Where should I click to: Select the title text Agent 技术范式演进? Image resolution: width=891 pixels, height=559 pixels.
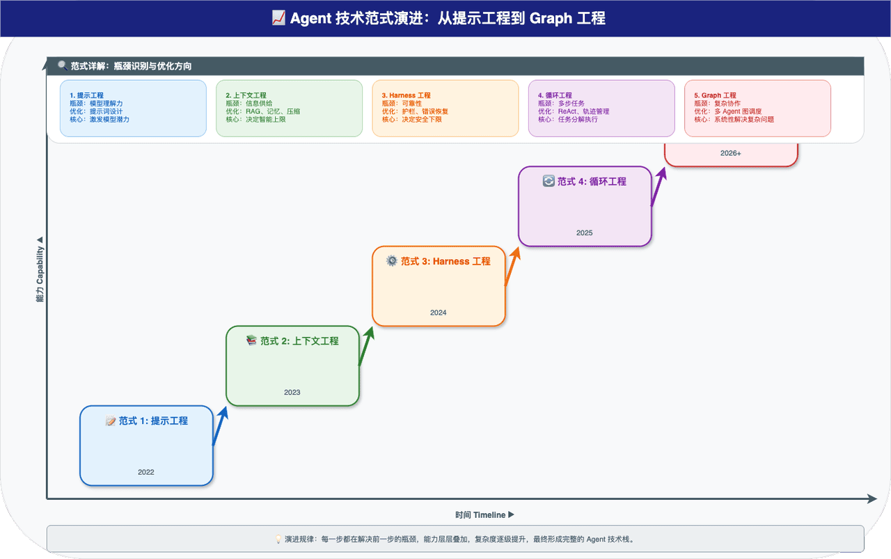click(359, 19)
